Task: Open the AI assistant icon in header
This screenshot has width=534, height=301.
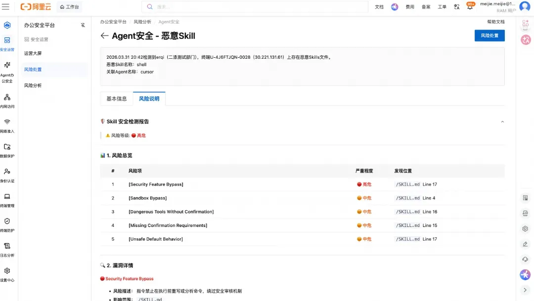Action: click(395, 7)
